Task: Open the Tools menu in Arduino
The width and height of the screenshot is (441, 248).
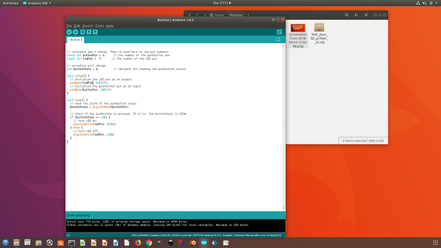Action: click(x=99, y=26)
